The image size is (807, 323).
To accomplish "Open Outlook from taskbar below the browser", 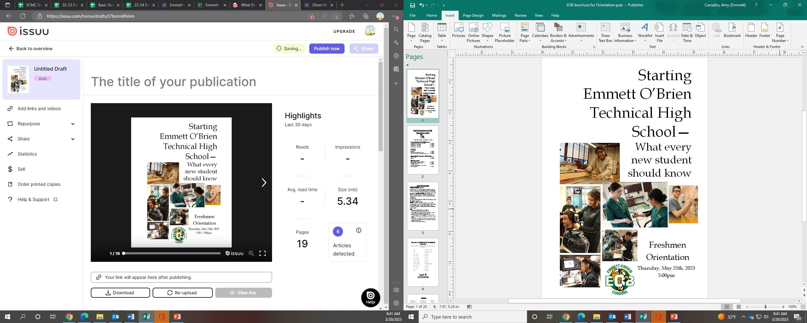I will (115, 317).
